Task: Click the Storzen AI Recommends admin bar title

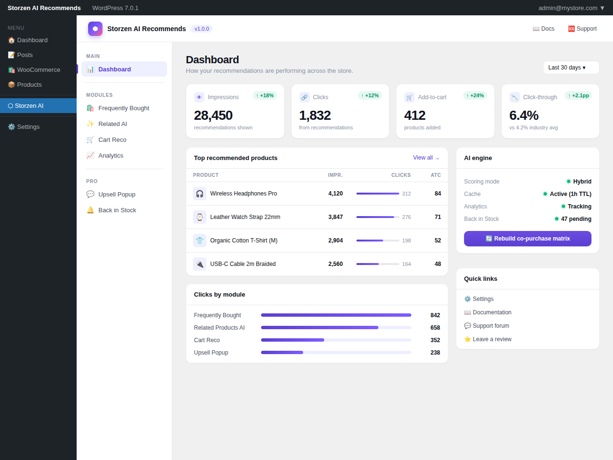Action: click(44, 8)
